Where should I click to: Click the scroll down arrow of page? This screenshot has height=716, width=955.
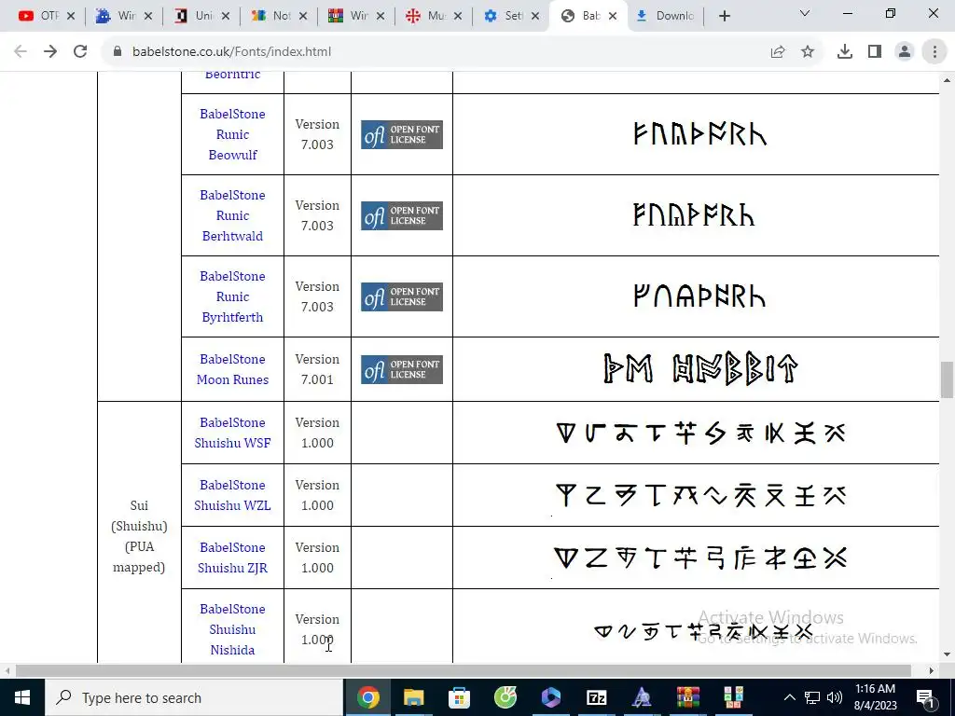[x=948, y=655]
